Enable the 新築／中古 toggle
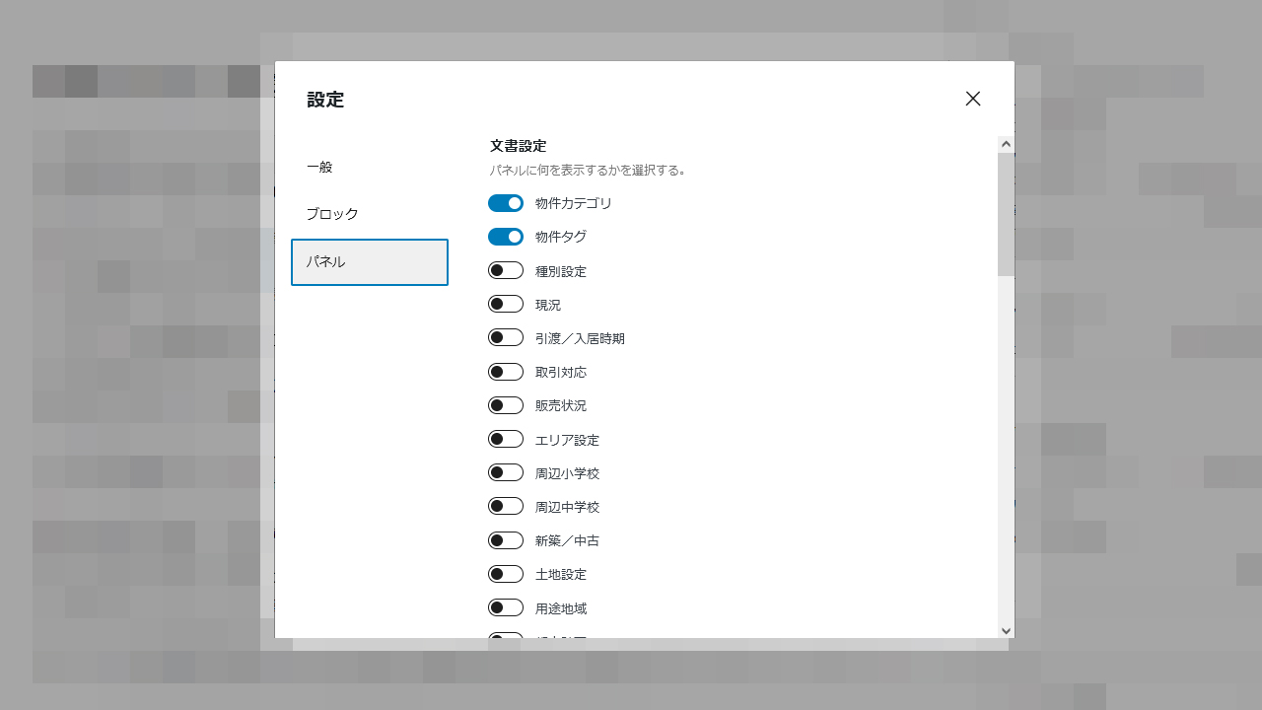 point(506,540)
